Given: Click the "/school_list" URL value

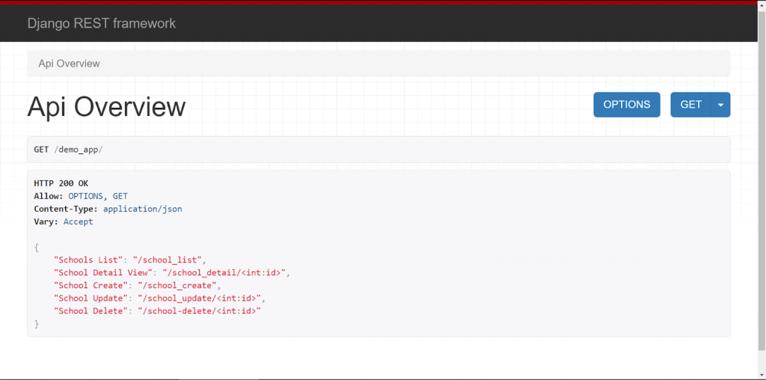Looking at the screenshot, I should point(167,260).
